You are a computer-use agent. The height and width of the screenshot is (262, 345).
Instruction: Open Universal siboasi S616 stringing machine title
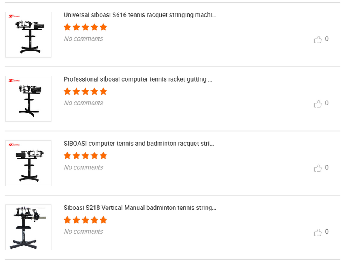tap(140, 15)
